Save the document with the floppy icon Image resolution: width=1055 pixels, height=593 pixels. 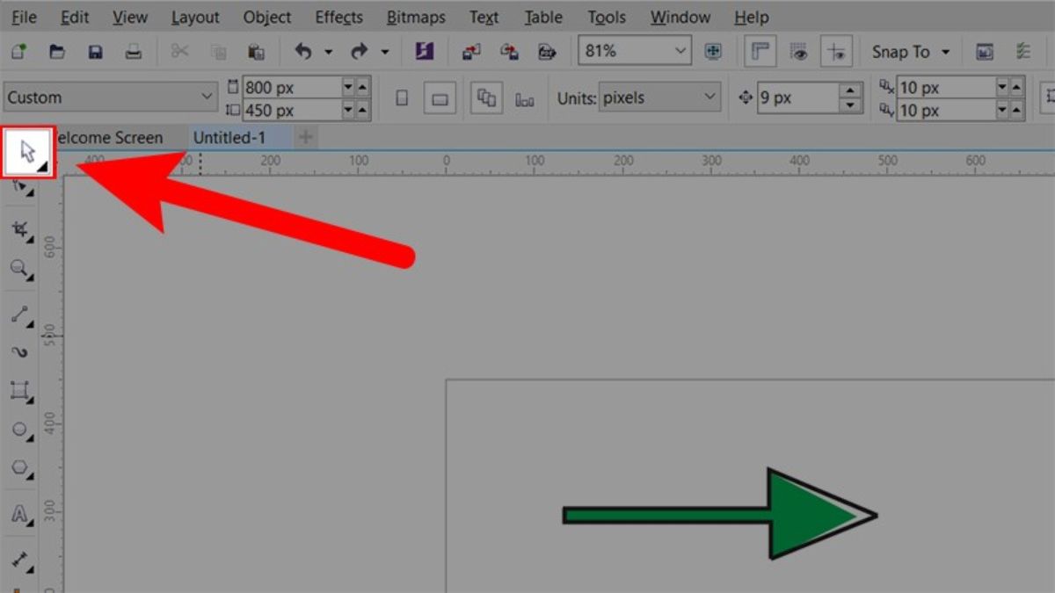click(x=96, y=52)
